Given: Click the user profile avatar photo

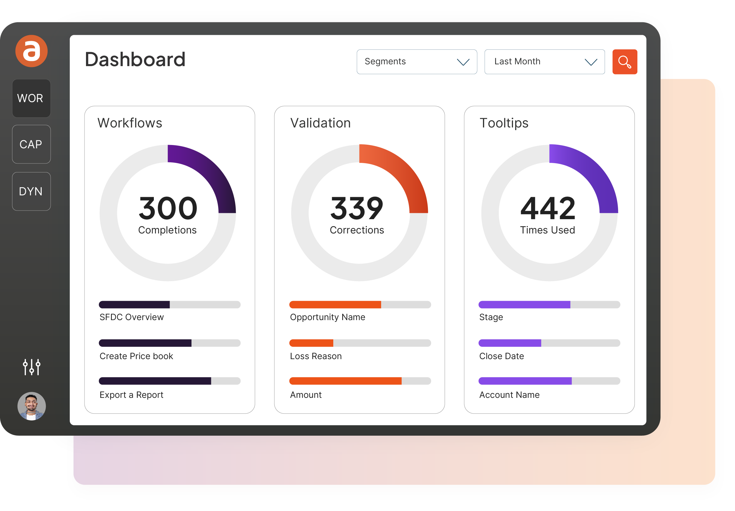Looking at the screenshot, I should [31, 406].
